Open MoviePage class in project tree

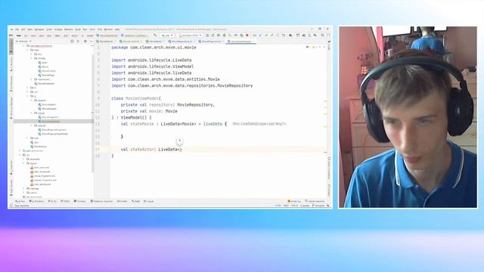[46, 75]
